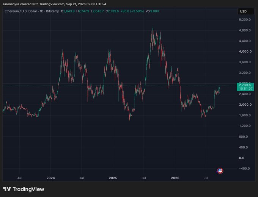Click the open value O2,643.9
The image size is (258, 197).
pyautogui.click(x=68, y=11)
